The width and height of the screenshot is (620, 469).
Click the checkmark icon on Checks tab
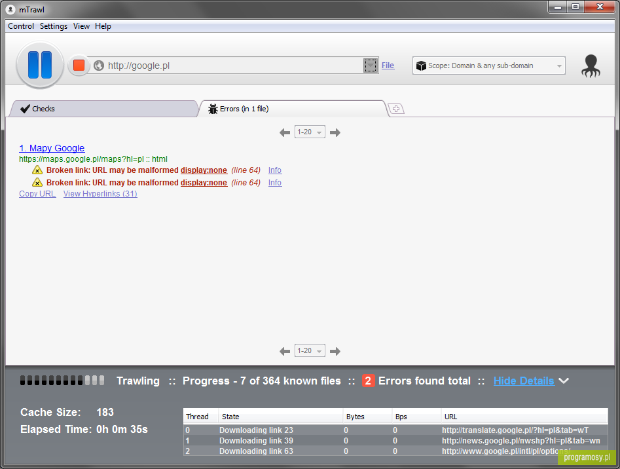[x=25, y=109]
